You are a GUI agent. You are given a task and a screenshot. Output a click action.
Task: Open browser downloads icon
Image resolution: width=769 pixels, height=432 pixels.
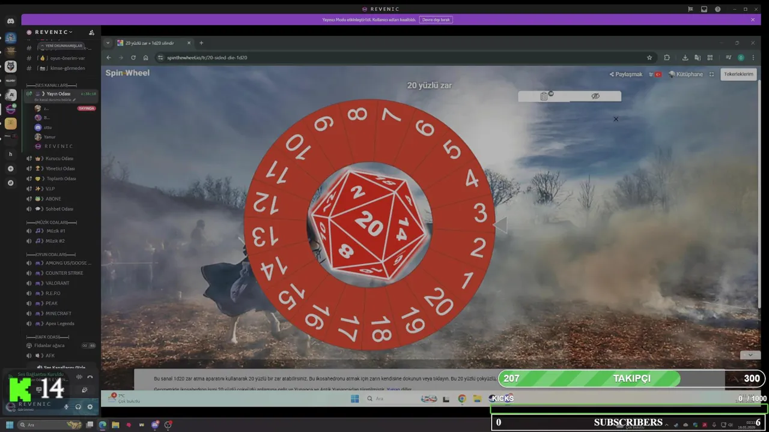click(x=685, y=58)
